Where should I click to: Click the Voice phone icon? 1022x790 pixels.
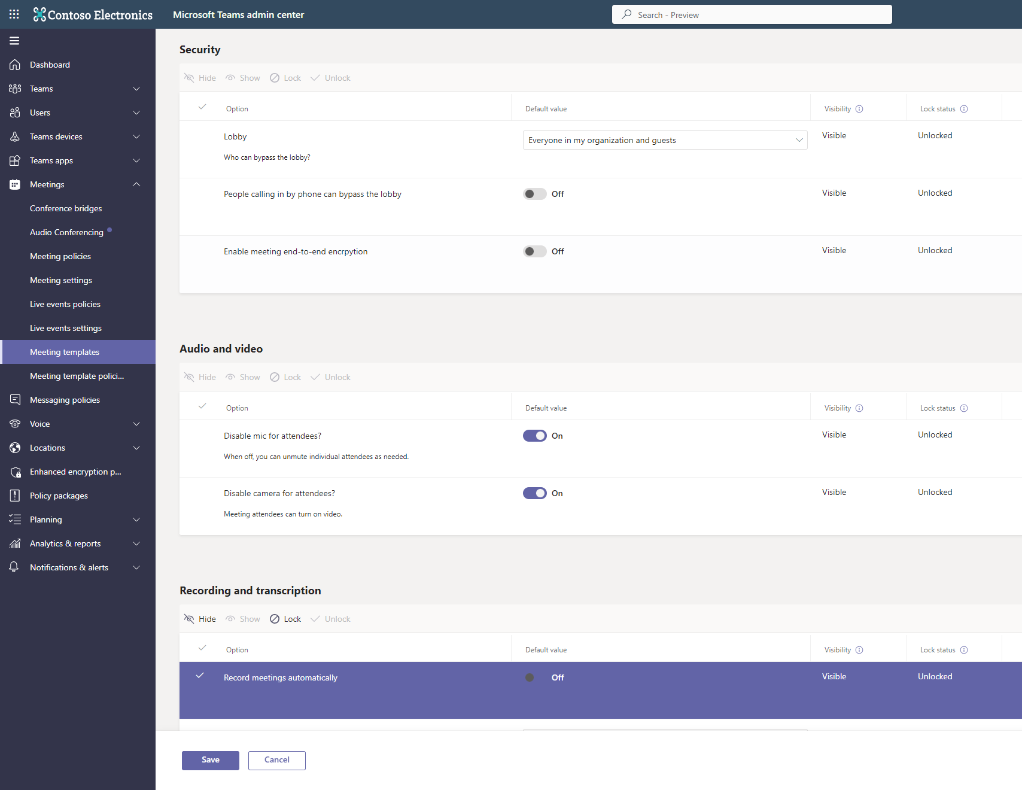(15, 424)
